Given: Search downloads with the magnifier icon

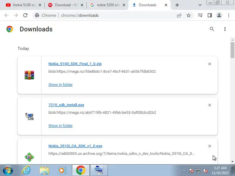Looking at the screenshot, I should tap(212, 29).
